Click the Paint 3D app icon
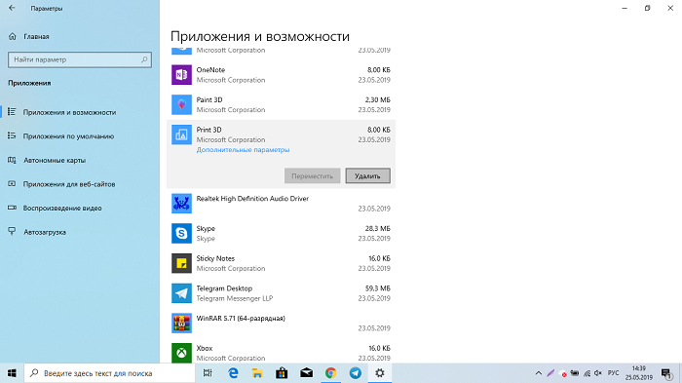The image size is (682, 383). (x=181, y=105)
